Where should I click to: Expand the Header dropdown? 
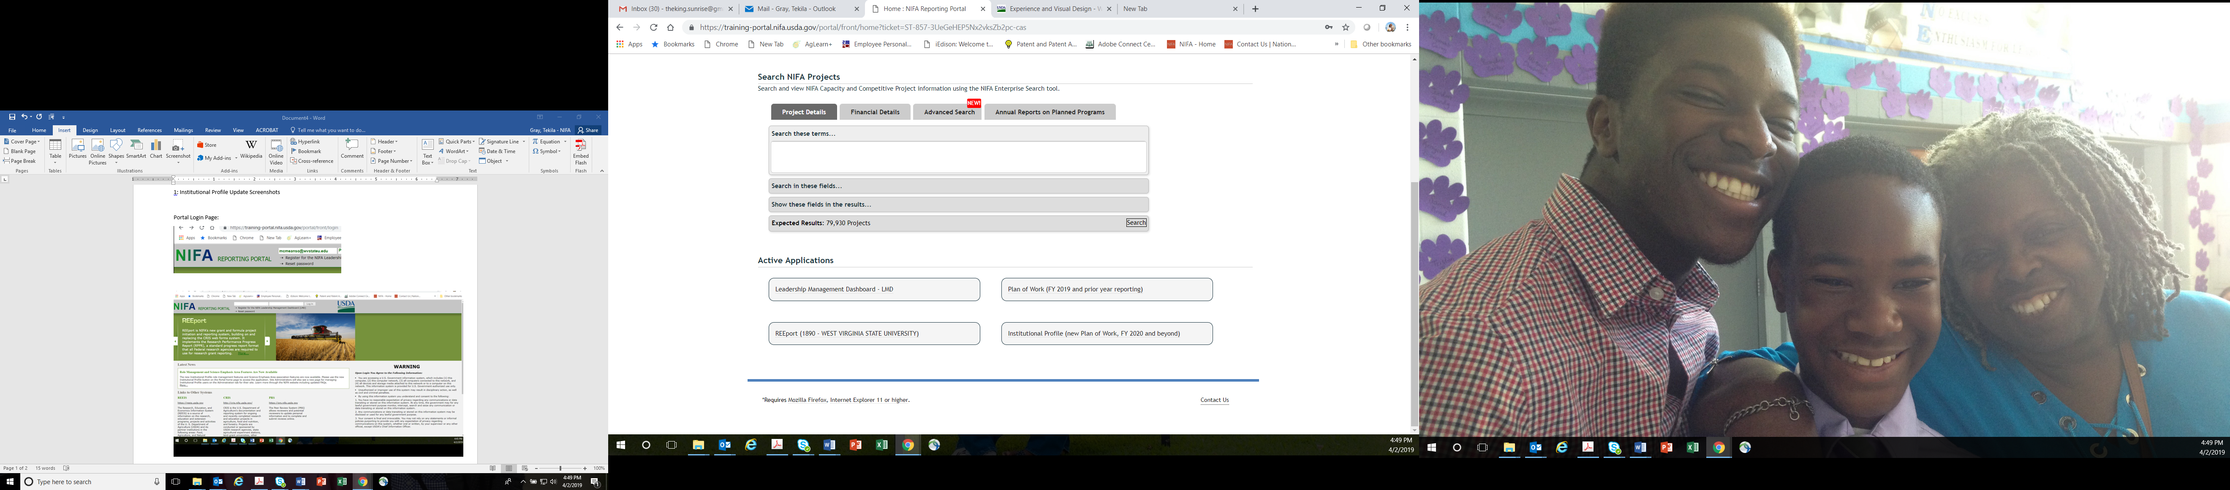tap(385, 142)
